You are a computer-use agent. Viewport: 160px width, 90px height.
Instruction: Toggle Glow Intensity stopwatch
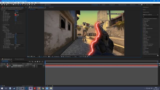3,16
